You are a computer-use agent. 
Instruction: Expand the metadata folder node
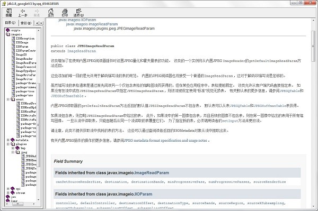coord(8,140)
